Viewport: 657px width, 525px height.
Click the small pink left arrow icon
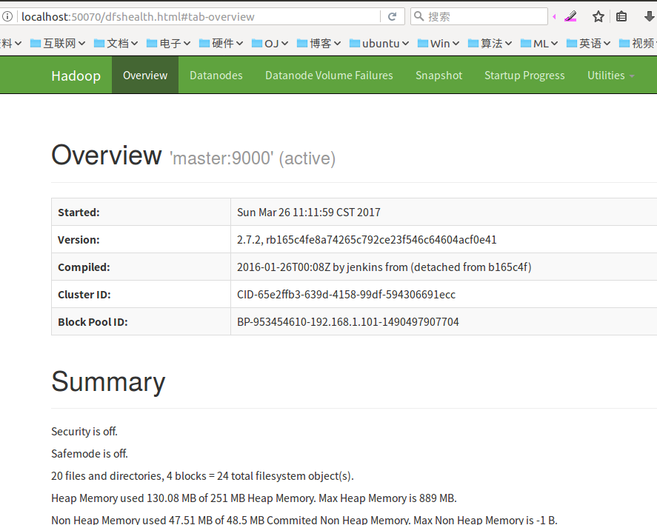click(x=554, y=17)
